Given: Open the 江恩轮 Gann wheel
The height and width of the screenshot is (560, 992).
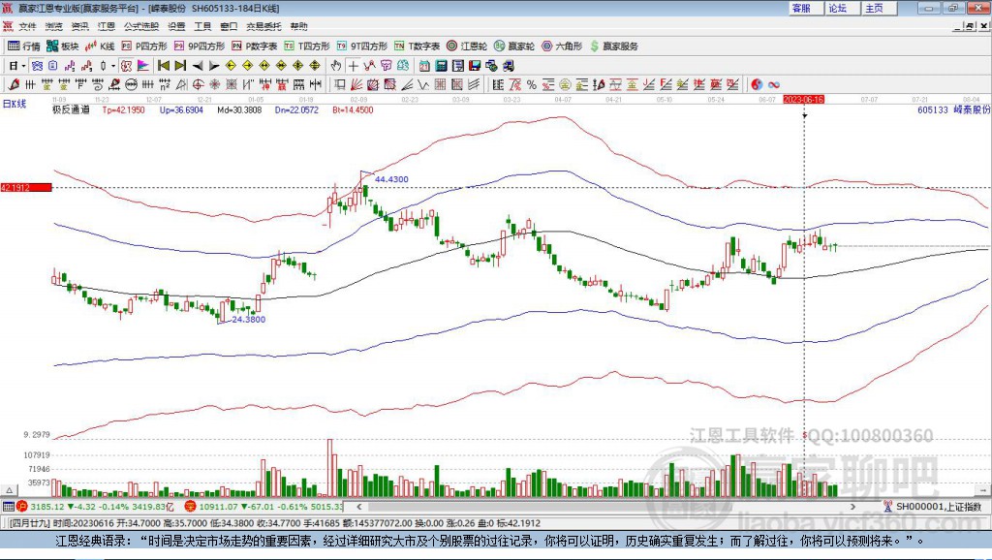Looking at the screenshot, I should tap(467, 47).
